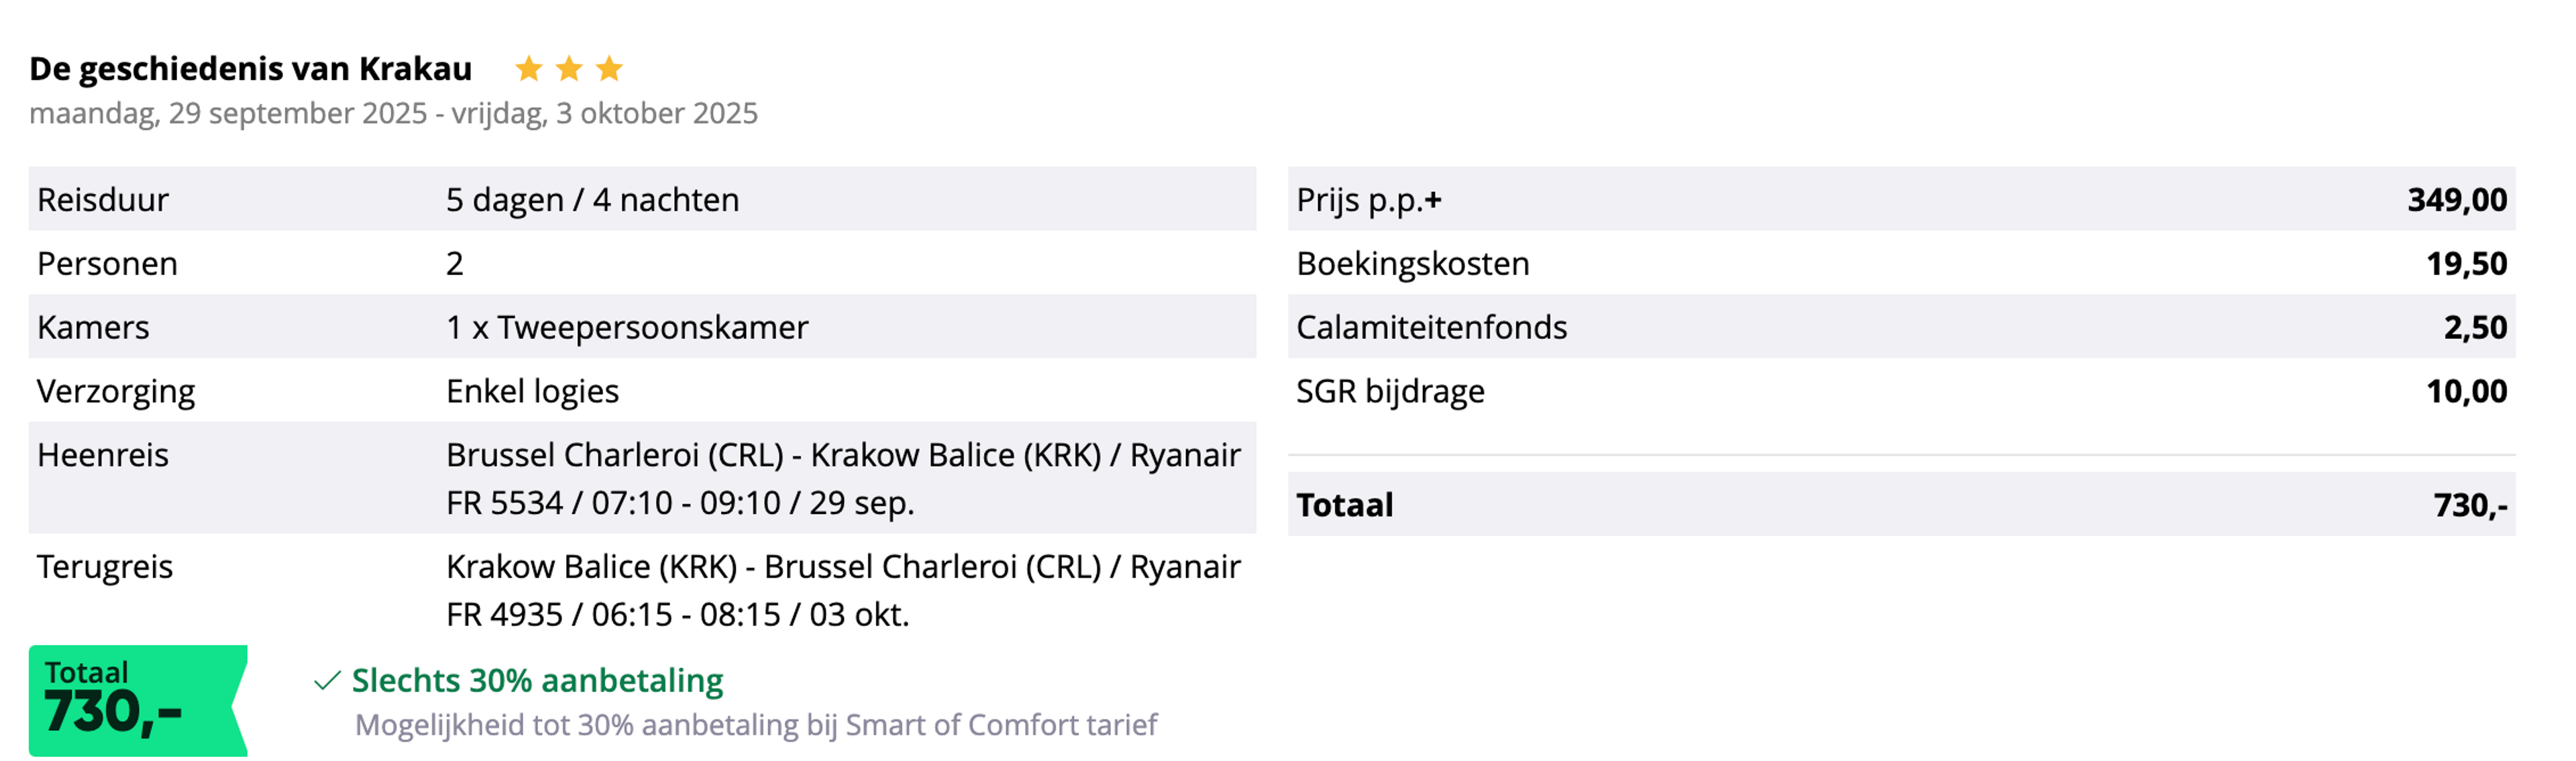
Task: Click the plus sign after Prijs p.p.
Action: (x=1433, y=200)
